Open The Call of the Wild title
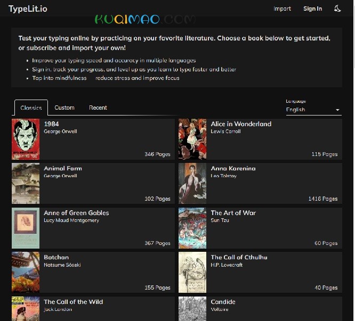Image resolution: width=355 pixels, height=321 pixels. (x=74, y=302)
